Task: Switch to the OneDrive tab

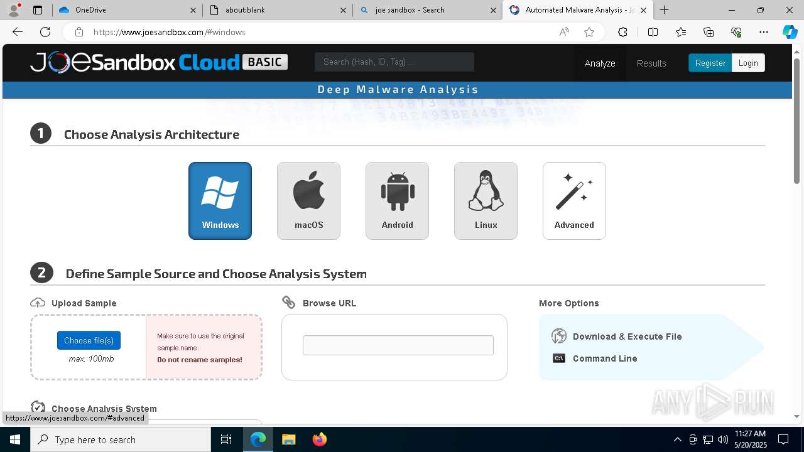Action: coord(127,10)
